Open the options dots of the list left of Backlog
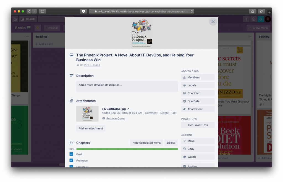283x182 pixels. (x=250, y=37)
